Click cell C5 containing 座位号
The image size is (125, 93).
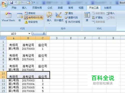(x=43, y=56)
